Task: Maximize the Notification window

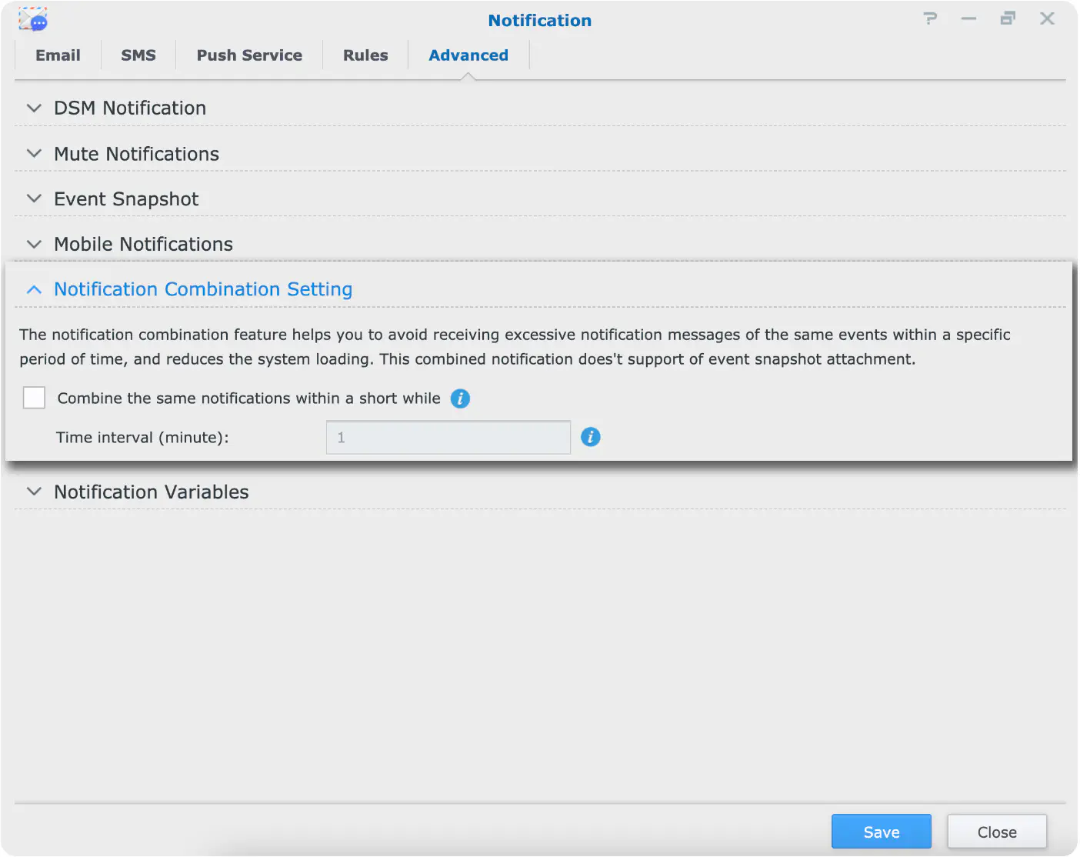Action: coord(1008,18)
